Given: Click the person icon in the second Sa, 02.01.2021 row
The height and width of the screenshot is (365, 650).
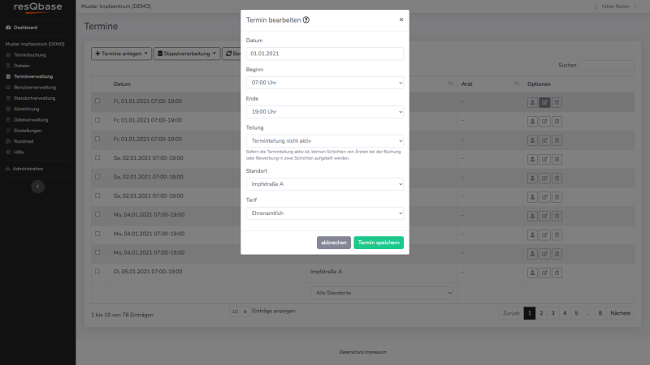Looking at the screenshot, I should pyautogui.click(x=532, y=178).
